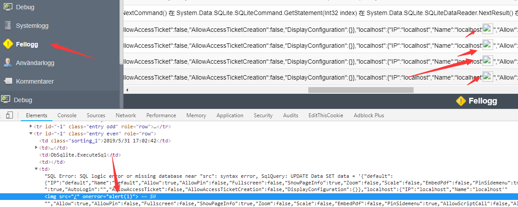Open the Application tab in DevTools

(x=230, y=115)
